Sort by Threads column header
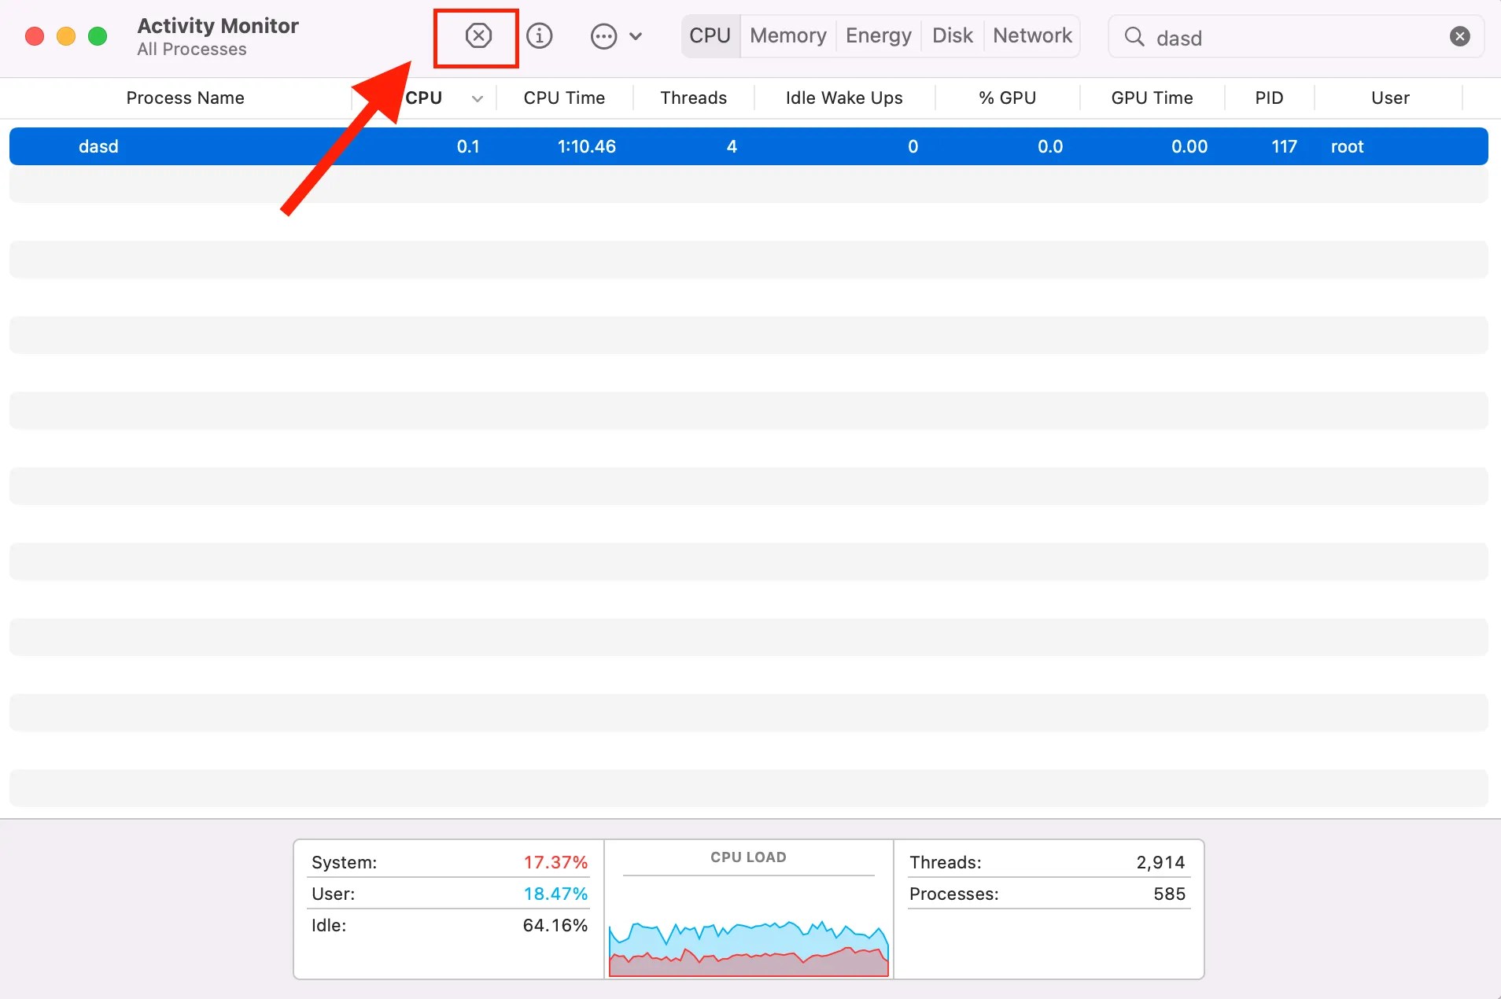 click(x=694, y=98)
